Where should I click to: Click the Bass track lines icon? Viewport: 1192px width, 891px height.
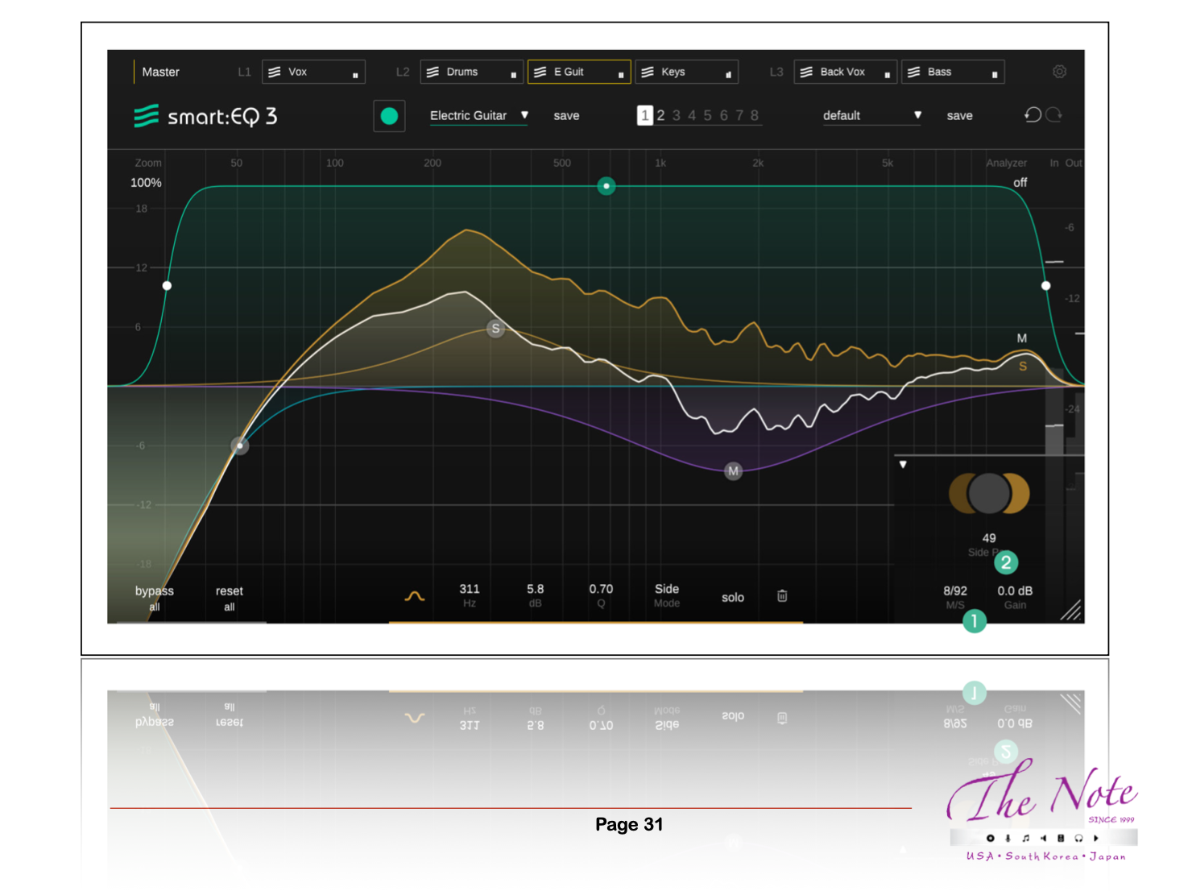pos(913,72)
